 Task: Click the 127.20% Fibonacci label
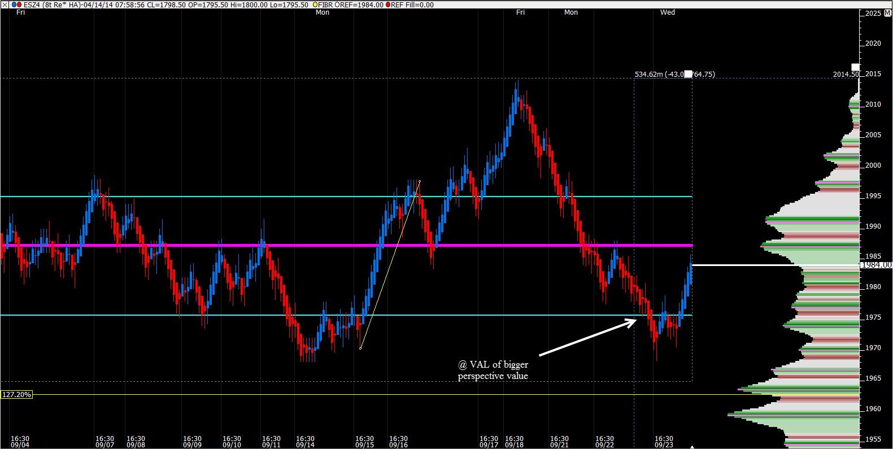17,394
